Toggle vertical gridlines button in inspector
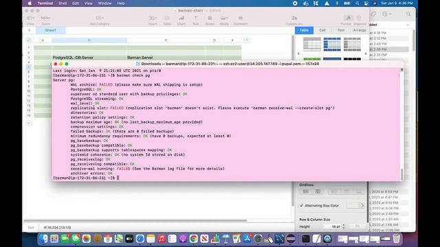Screen dimensions: 440x247 (x=318, y=191)
